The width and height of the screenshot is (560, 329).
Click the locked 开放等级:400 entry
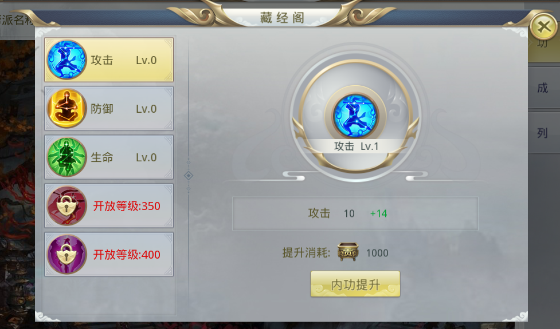click(109, 254)
